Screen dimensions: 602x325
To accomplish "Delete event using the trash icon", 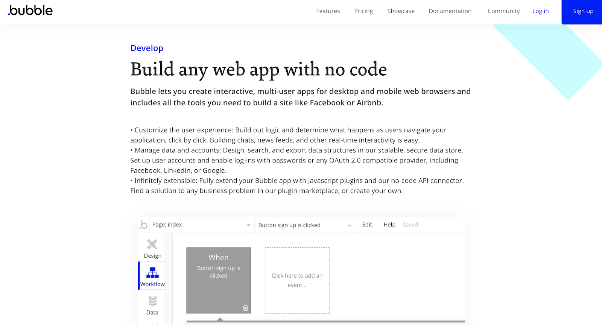I will point(245,308).
